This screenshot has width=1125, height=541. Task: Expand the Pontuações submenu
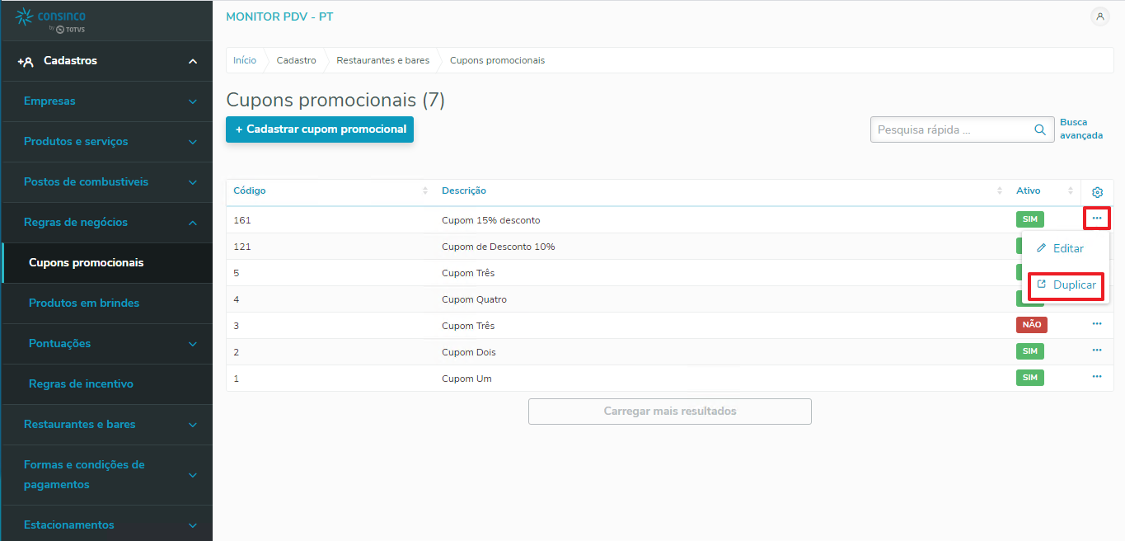coord(192,344)
